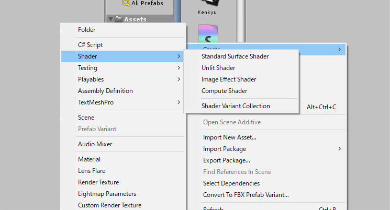Viewport: 390px width, 210px height.
Task: Select Image Effect Shader option
Action: (x=229, y=79)
